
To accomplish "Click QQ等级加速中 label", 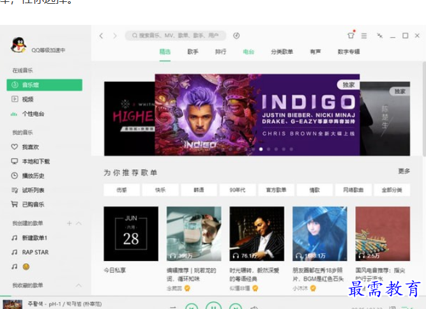I will tap(49, 50).
